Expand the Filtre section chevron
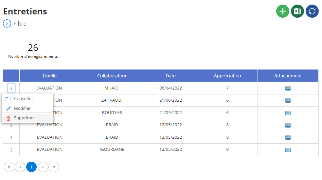This screenshot has width=322, height=180. tap(7, 24)
